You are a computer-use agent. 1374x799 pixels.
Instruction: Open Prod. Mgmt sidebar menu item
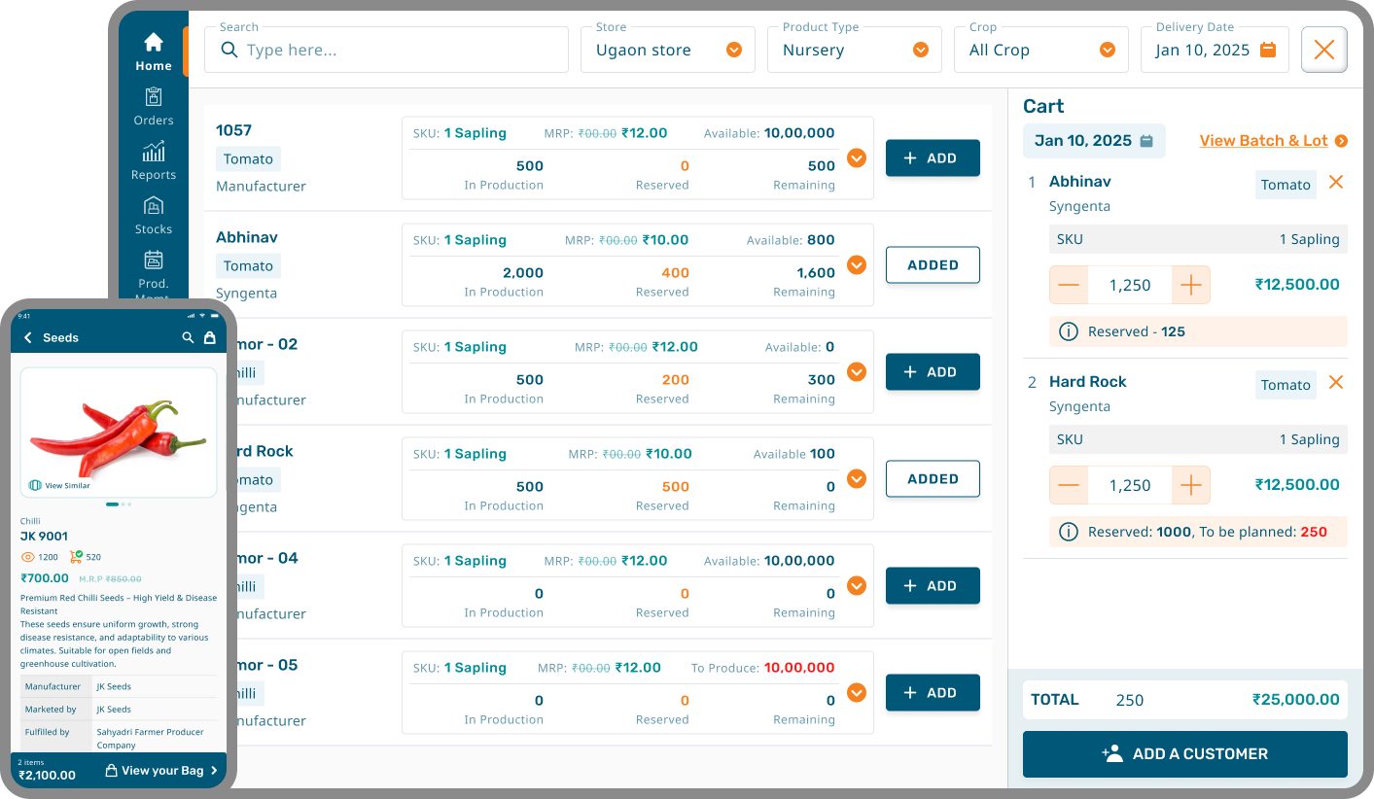click(153, 272)
